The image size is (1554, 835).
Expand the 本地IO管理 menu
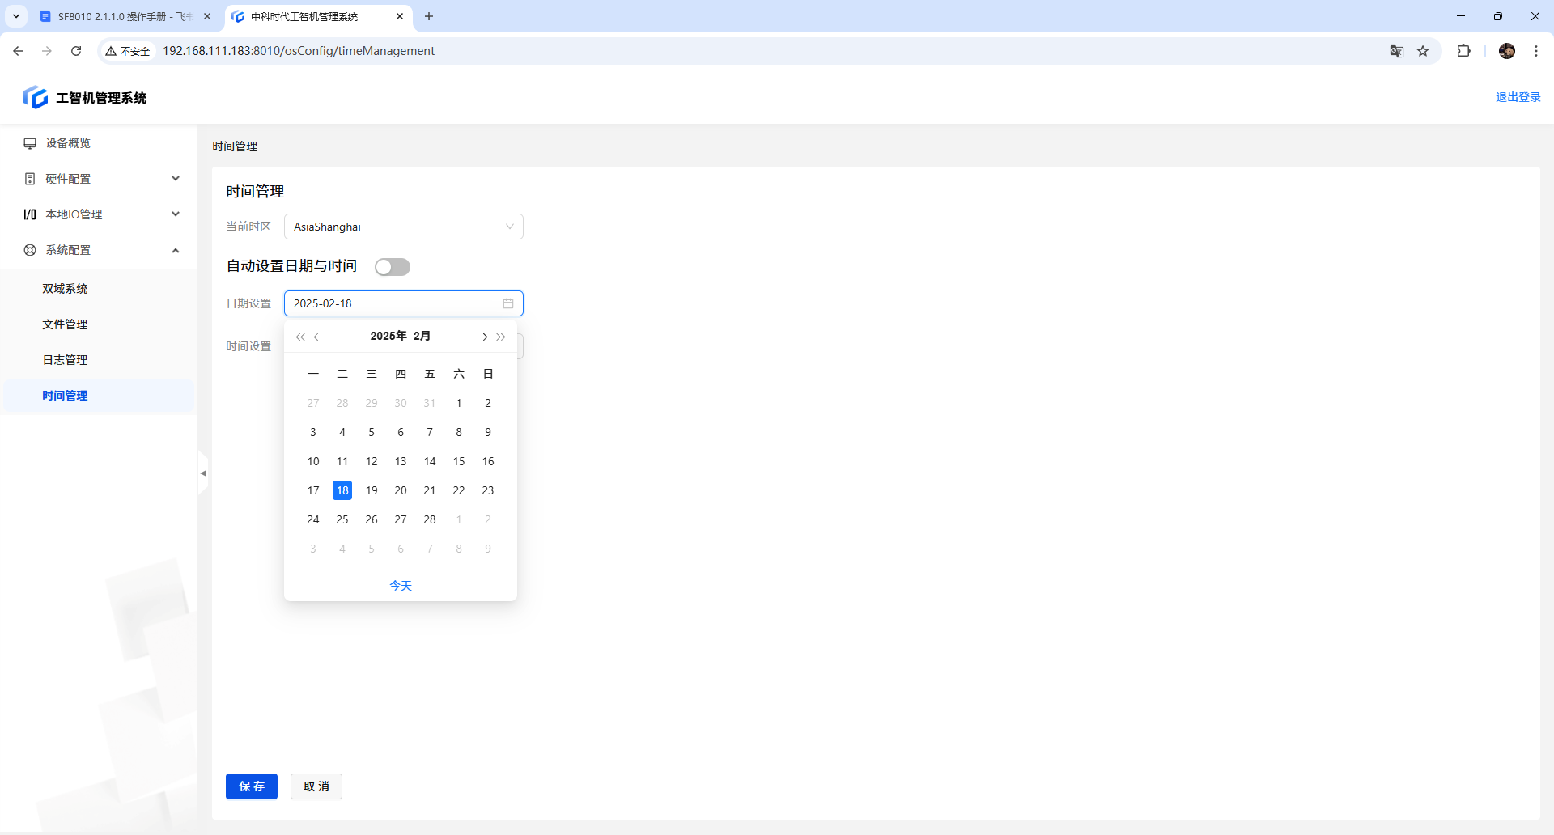[100, 214]
